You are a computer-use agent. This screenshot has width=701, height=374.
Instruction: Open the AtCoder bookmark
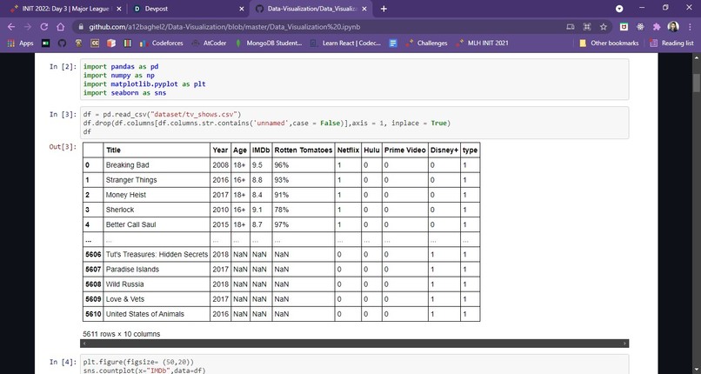pos(209,43)
